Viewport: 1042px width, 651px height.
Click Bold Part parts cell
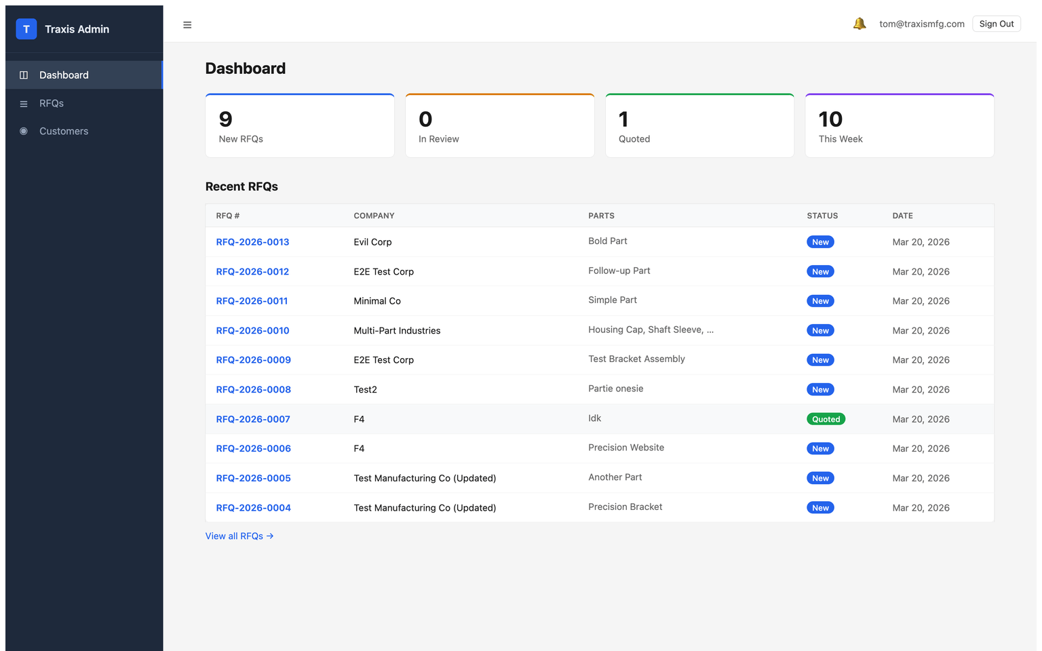(608, 241)
